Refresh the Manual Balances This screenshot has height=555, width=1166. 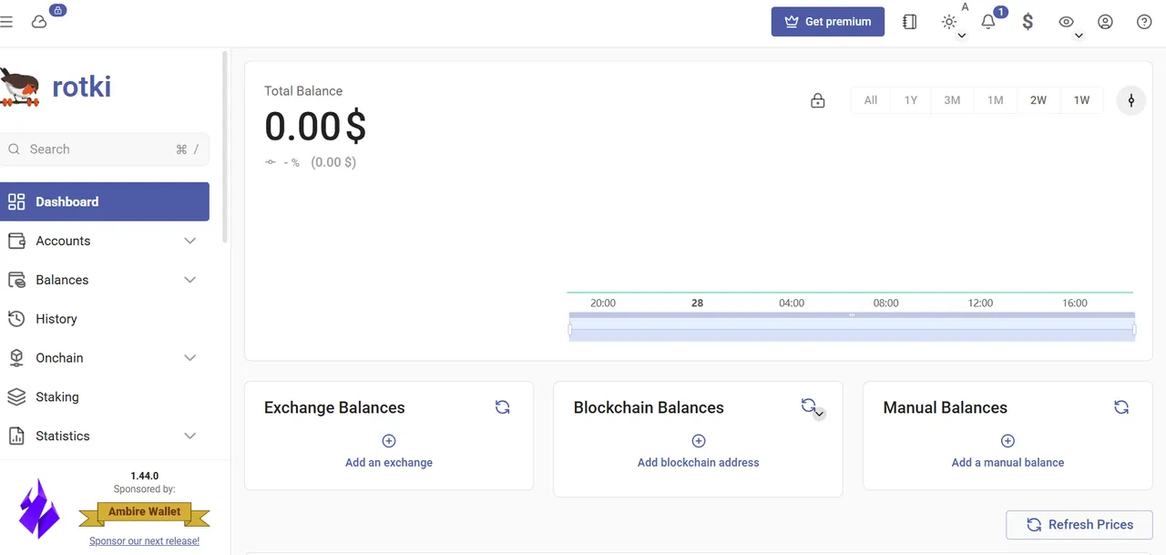[x=1121, y=407]
